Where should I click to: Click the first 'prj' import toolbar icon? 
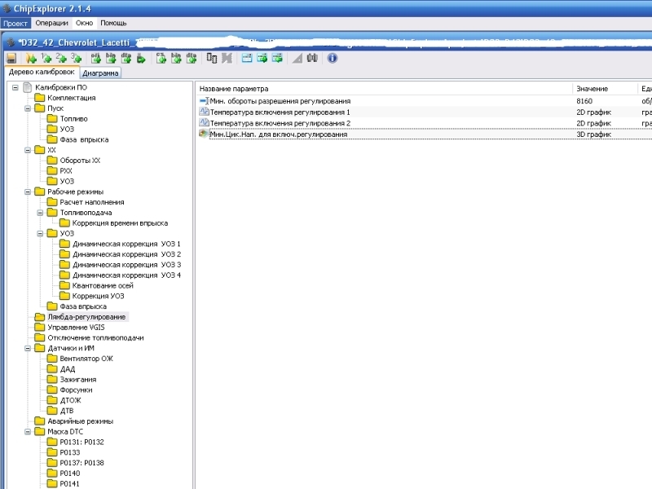96,59
